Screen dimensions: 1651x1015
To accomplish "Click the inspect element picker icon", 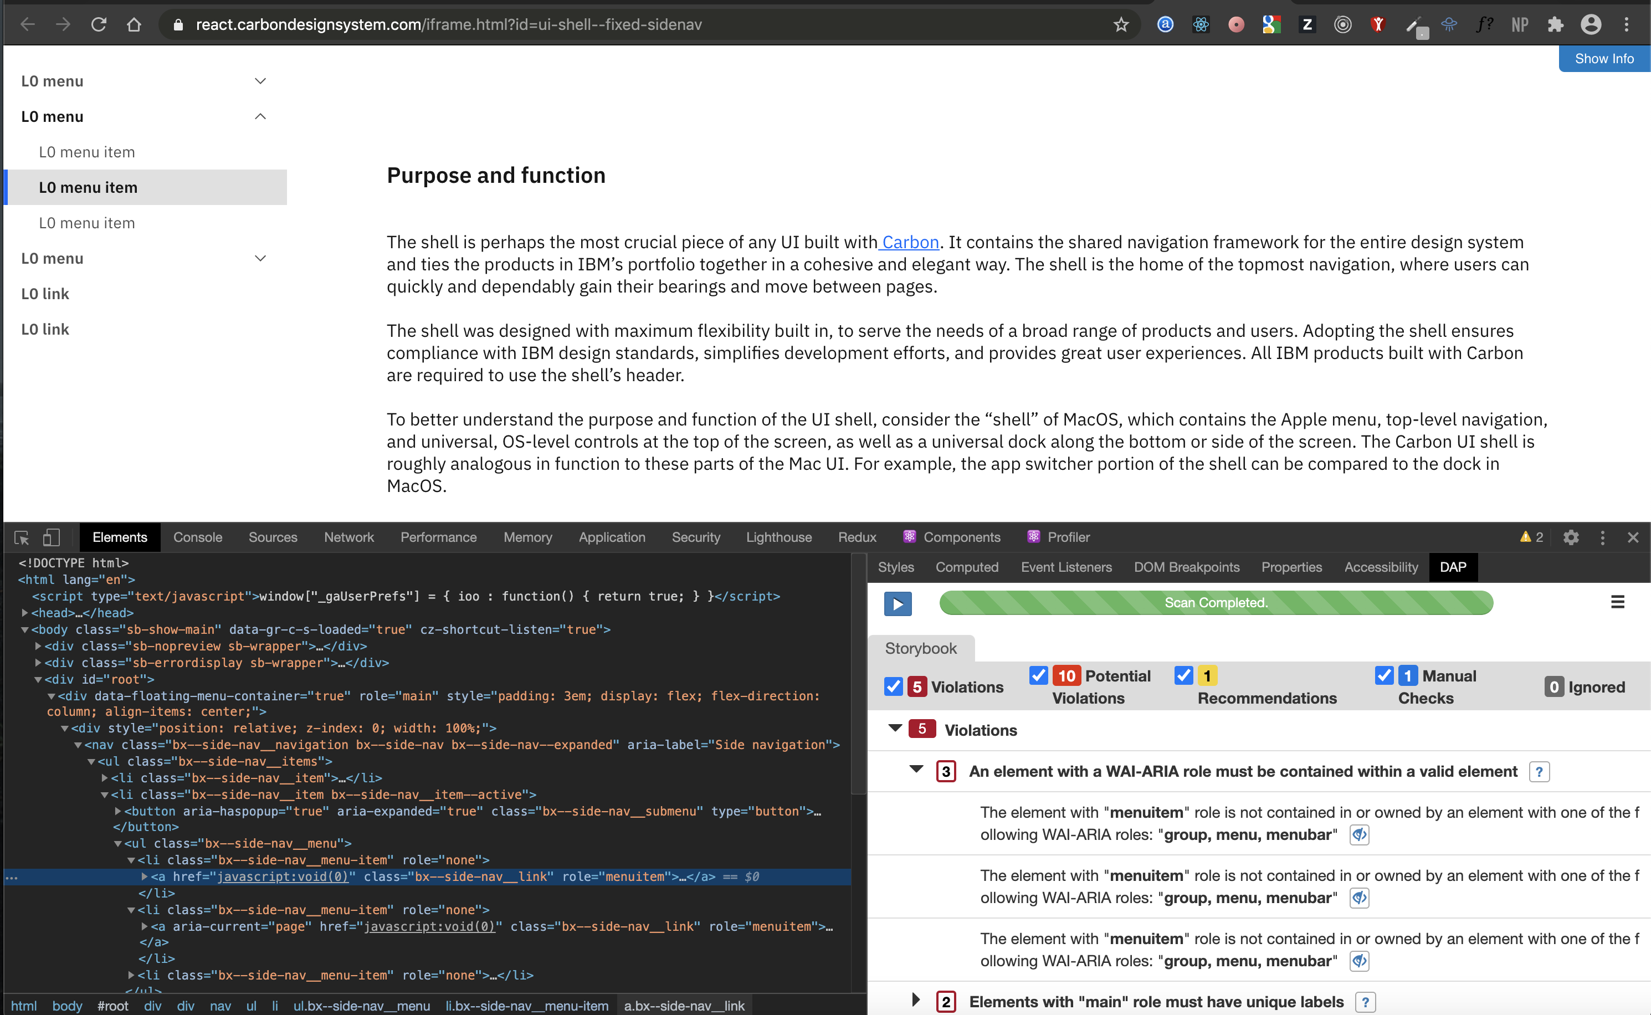I will (22, 538).
